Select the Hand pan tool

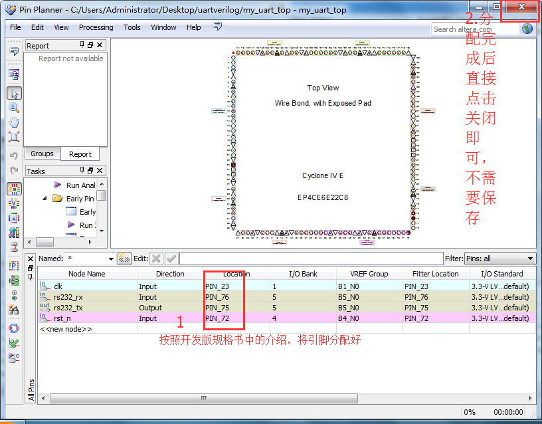tap(14, 122)
